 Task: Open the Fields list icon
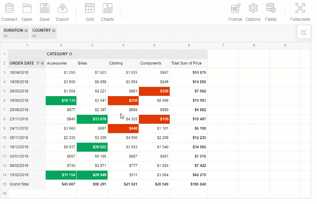tap(271, 8)
